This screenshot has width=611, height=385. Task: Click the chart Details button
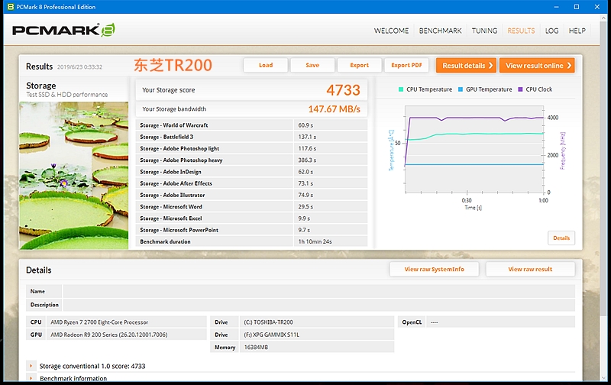(x=561, y=238)
